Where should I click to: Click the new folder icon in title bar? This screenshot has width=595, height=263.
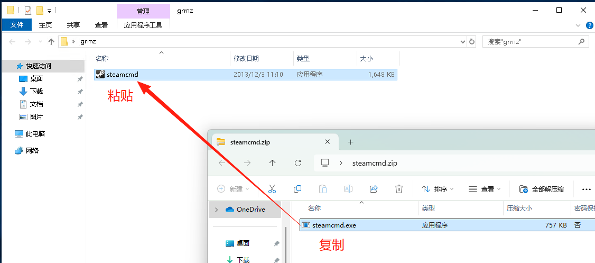point(40,10)
